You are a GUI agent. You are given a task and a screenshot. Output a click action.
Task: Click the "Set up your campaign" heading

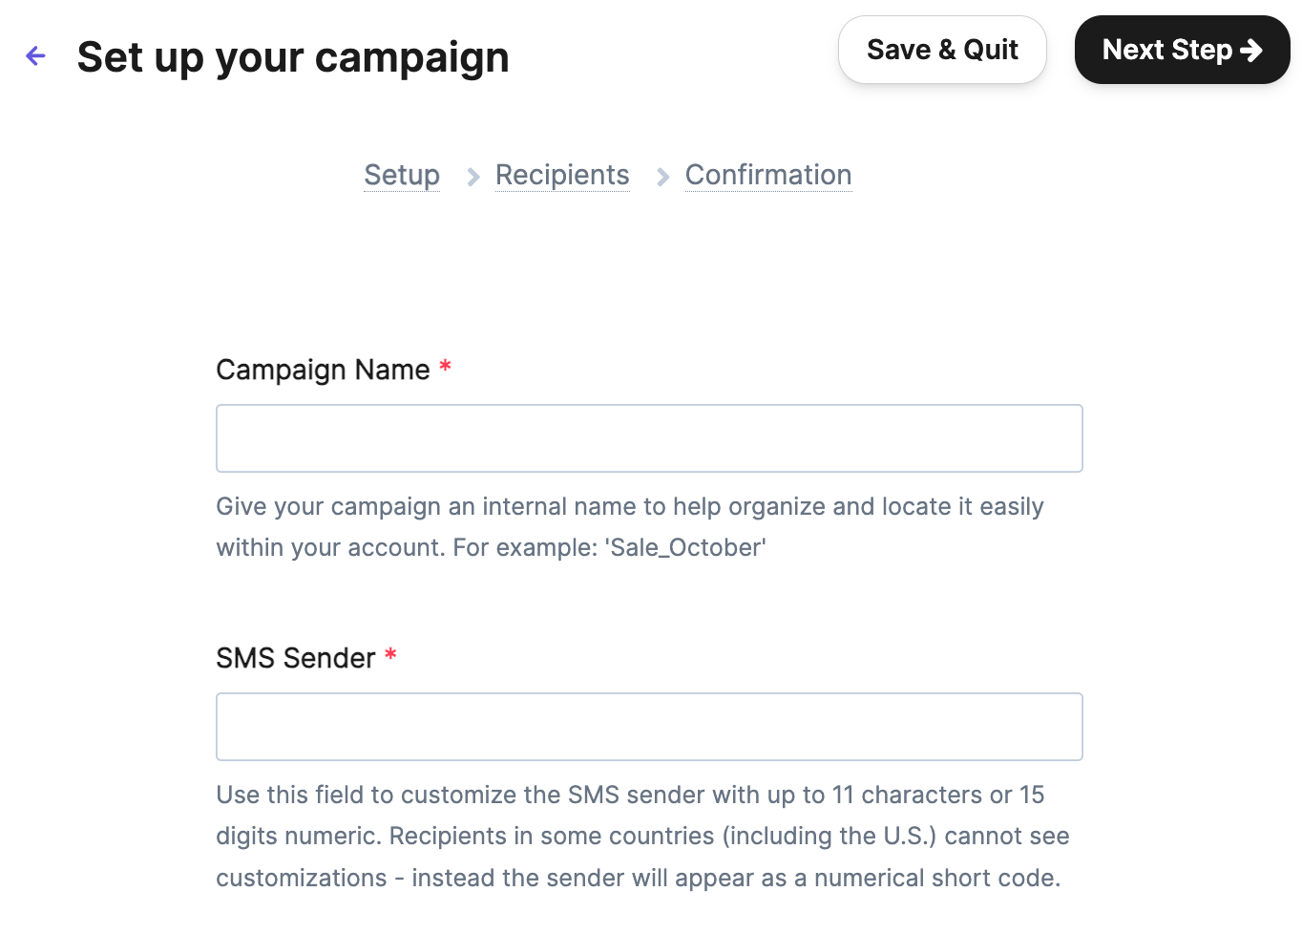pos(293,57)
